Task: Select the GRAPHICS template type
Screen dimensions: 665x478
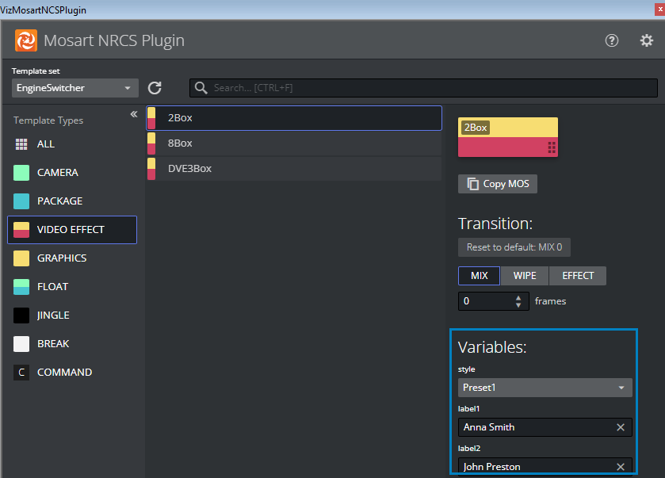Action: [x=61, y=258]
